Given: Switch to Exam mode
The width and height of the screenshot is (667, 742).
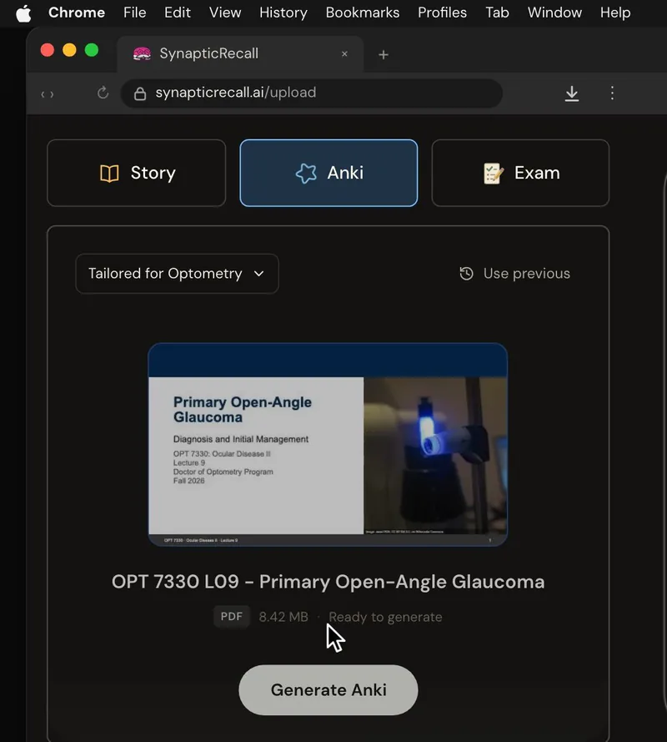Looking at the screenshot, I should [x=520, y=173].
